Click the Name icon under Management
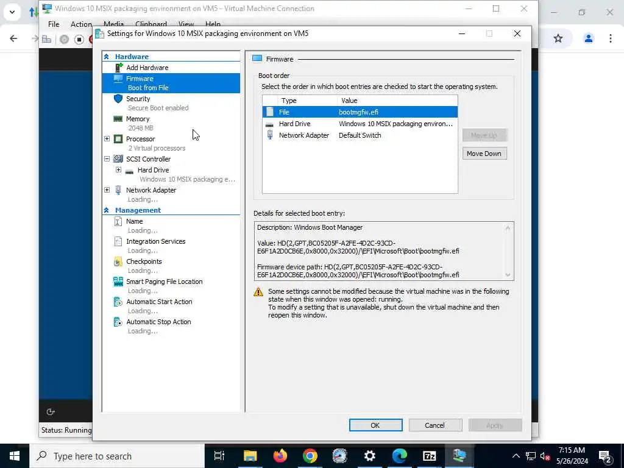Viewport: 624px width, 468px height. click(x=118, y=221)
